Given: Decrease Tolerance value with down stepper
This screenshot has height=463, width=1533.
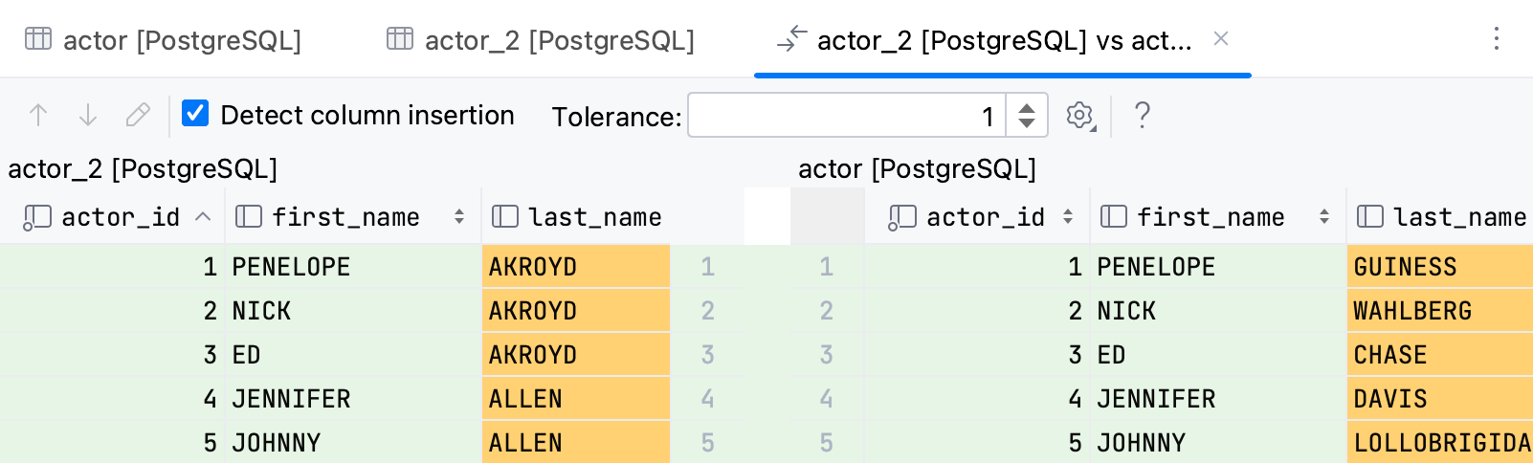Looking at the screenshot, I should [x=1027, y=124].
